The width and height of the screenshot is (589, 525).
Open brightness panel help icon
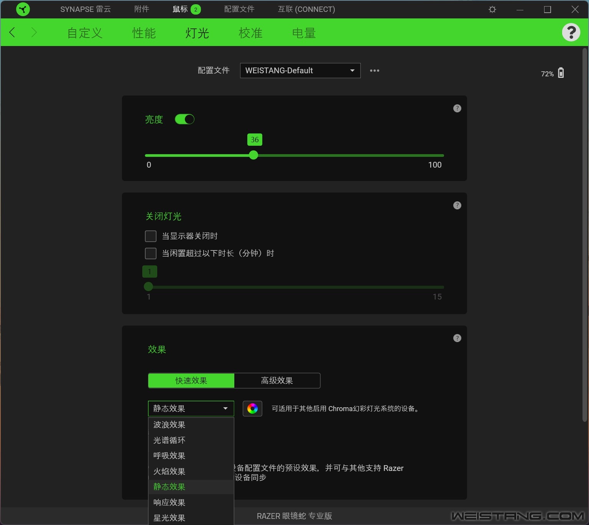[x=457, y=108]
